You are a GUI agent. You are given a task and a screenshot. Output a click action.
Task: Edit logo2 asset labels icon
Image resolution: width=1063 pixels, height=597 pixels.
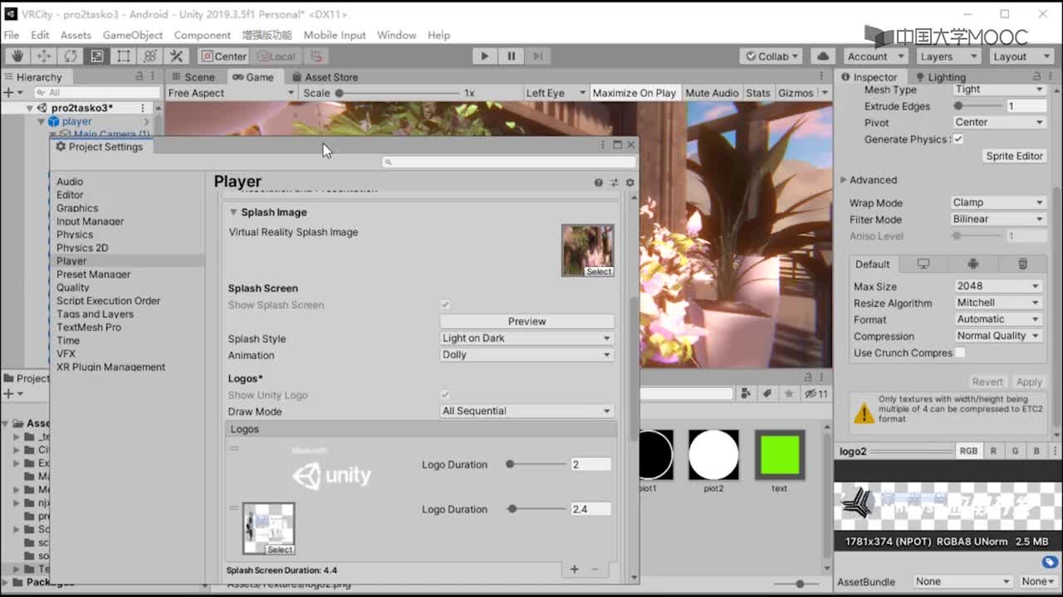coord(1050,563)
